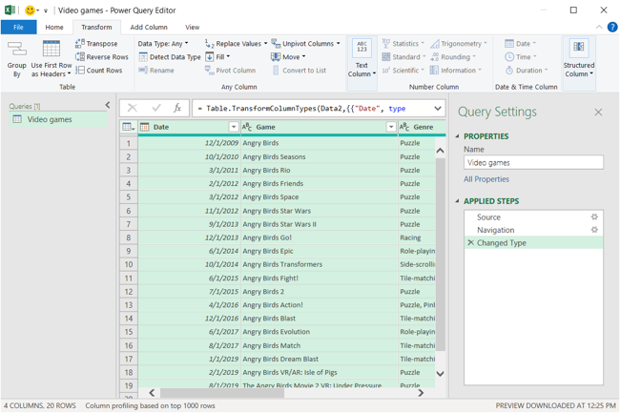
Task: Open the File tab
Action: tap(18, 28)
